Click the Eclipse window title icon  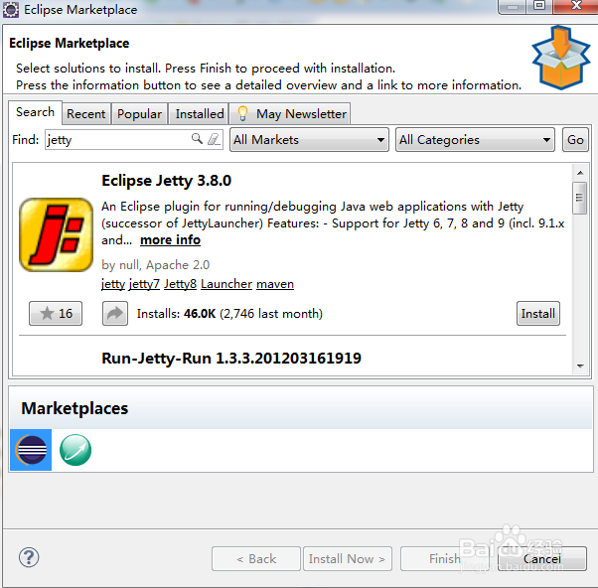[x=11, y=10]
